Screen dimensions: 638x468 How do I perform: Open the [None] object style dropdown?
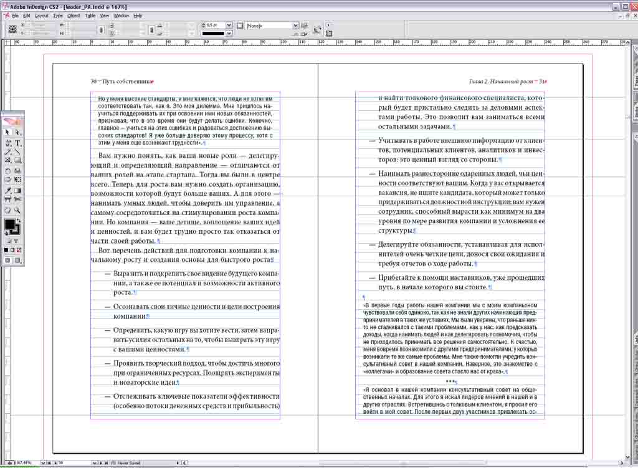(296, 26)
